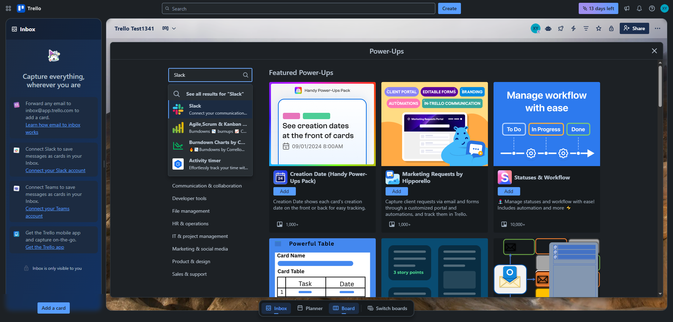Open board visibility lock icon

[611, 28]
